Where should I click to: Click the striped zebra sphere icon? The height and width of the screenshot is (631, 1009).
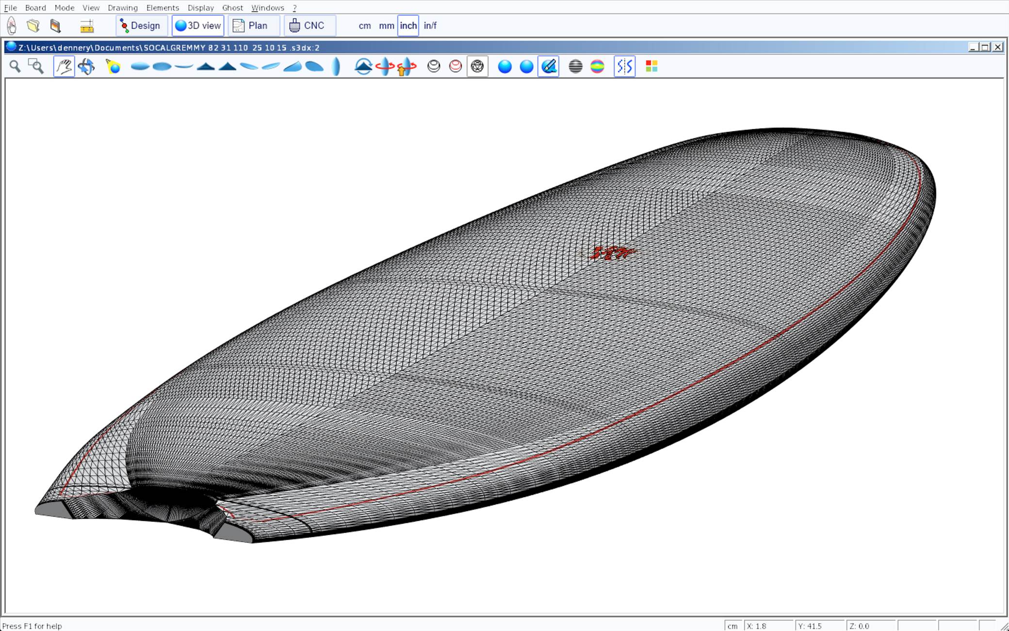point(575,66)
